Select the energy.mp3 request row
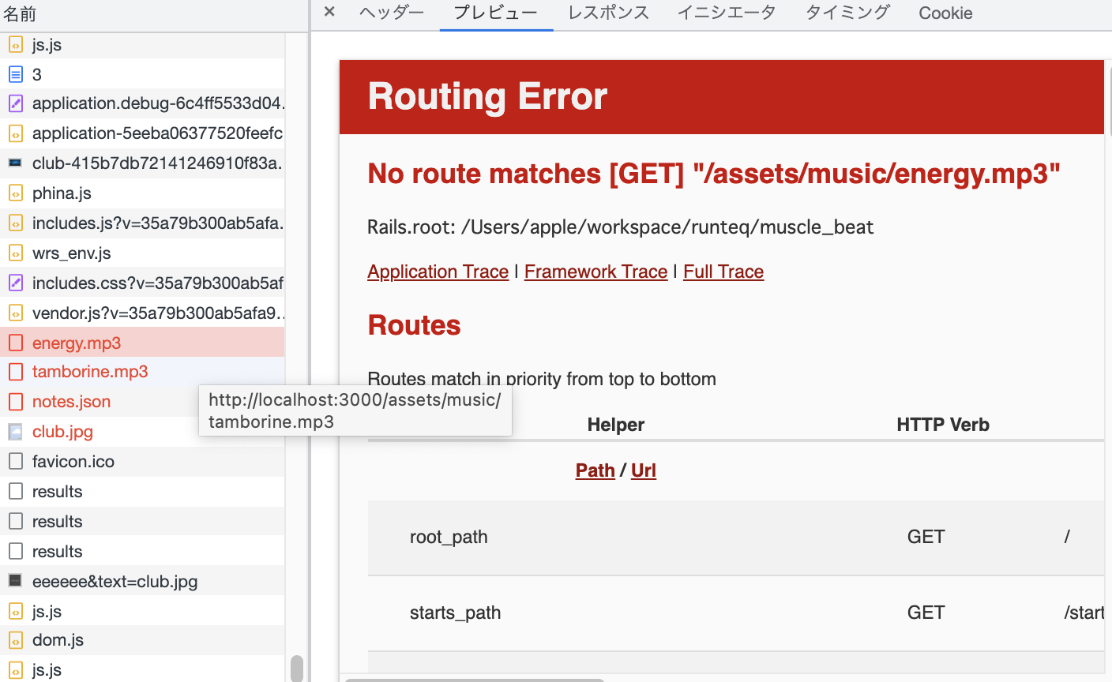The height and width of the screenshot is (682, 1112). pos(142,343)
